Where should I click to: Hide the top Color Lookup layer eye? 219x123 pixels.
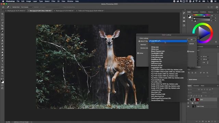188,99
